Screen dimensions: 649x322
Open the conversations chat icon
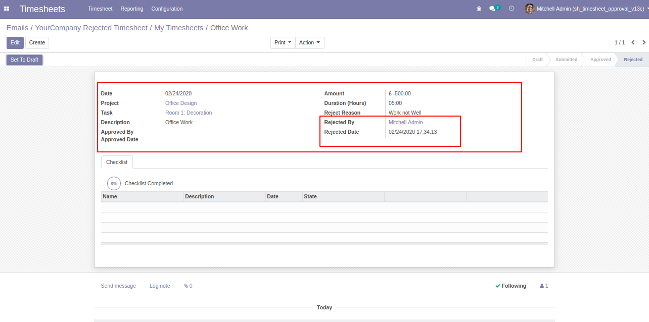tap(492, 9)
